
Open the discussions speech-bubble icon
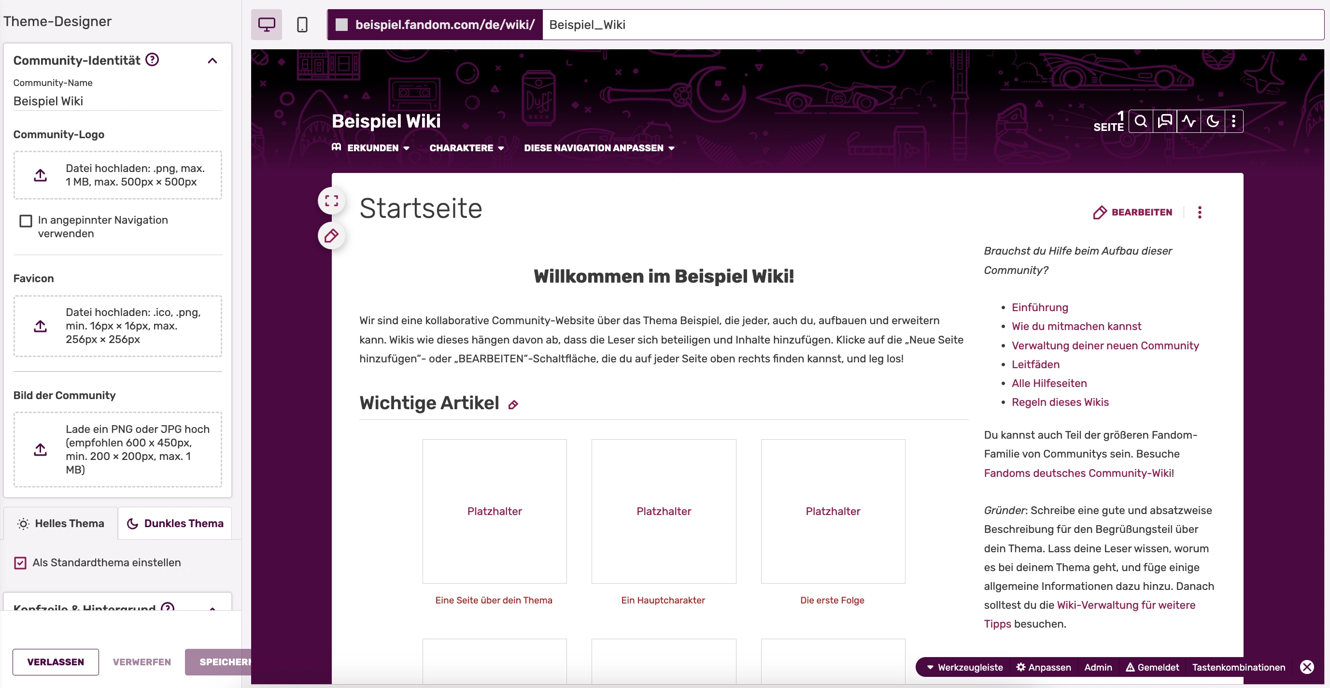coord(1165,121)
